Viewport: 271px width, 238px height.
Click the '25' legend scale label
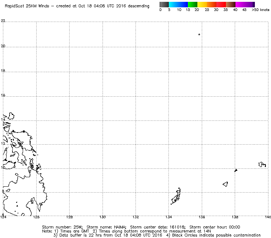207,10
